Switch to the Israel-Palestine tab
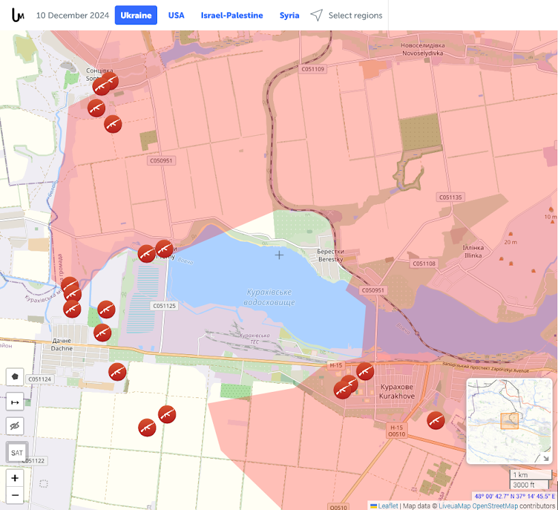Viewport: 558px width, 510px height. pos(232,15)
